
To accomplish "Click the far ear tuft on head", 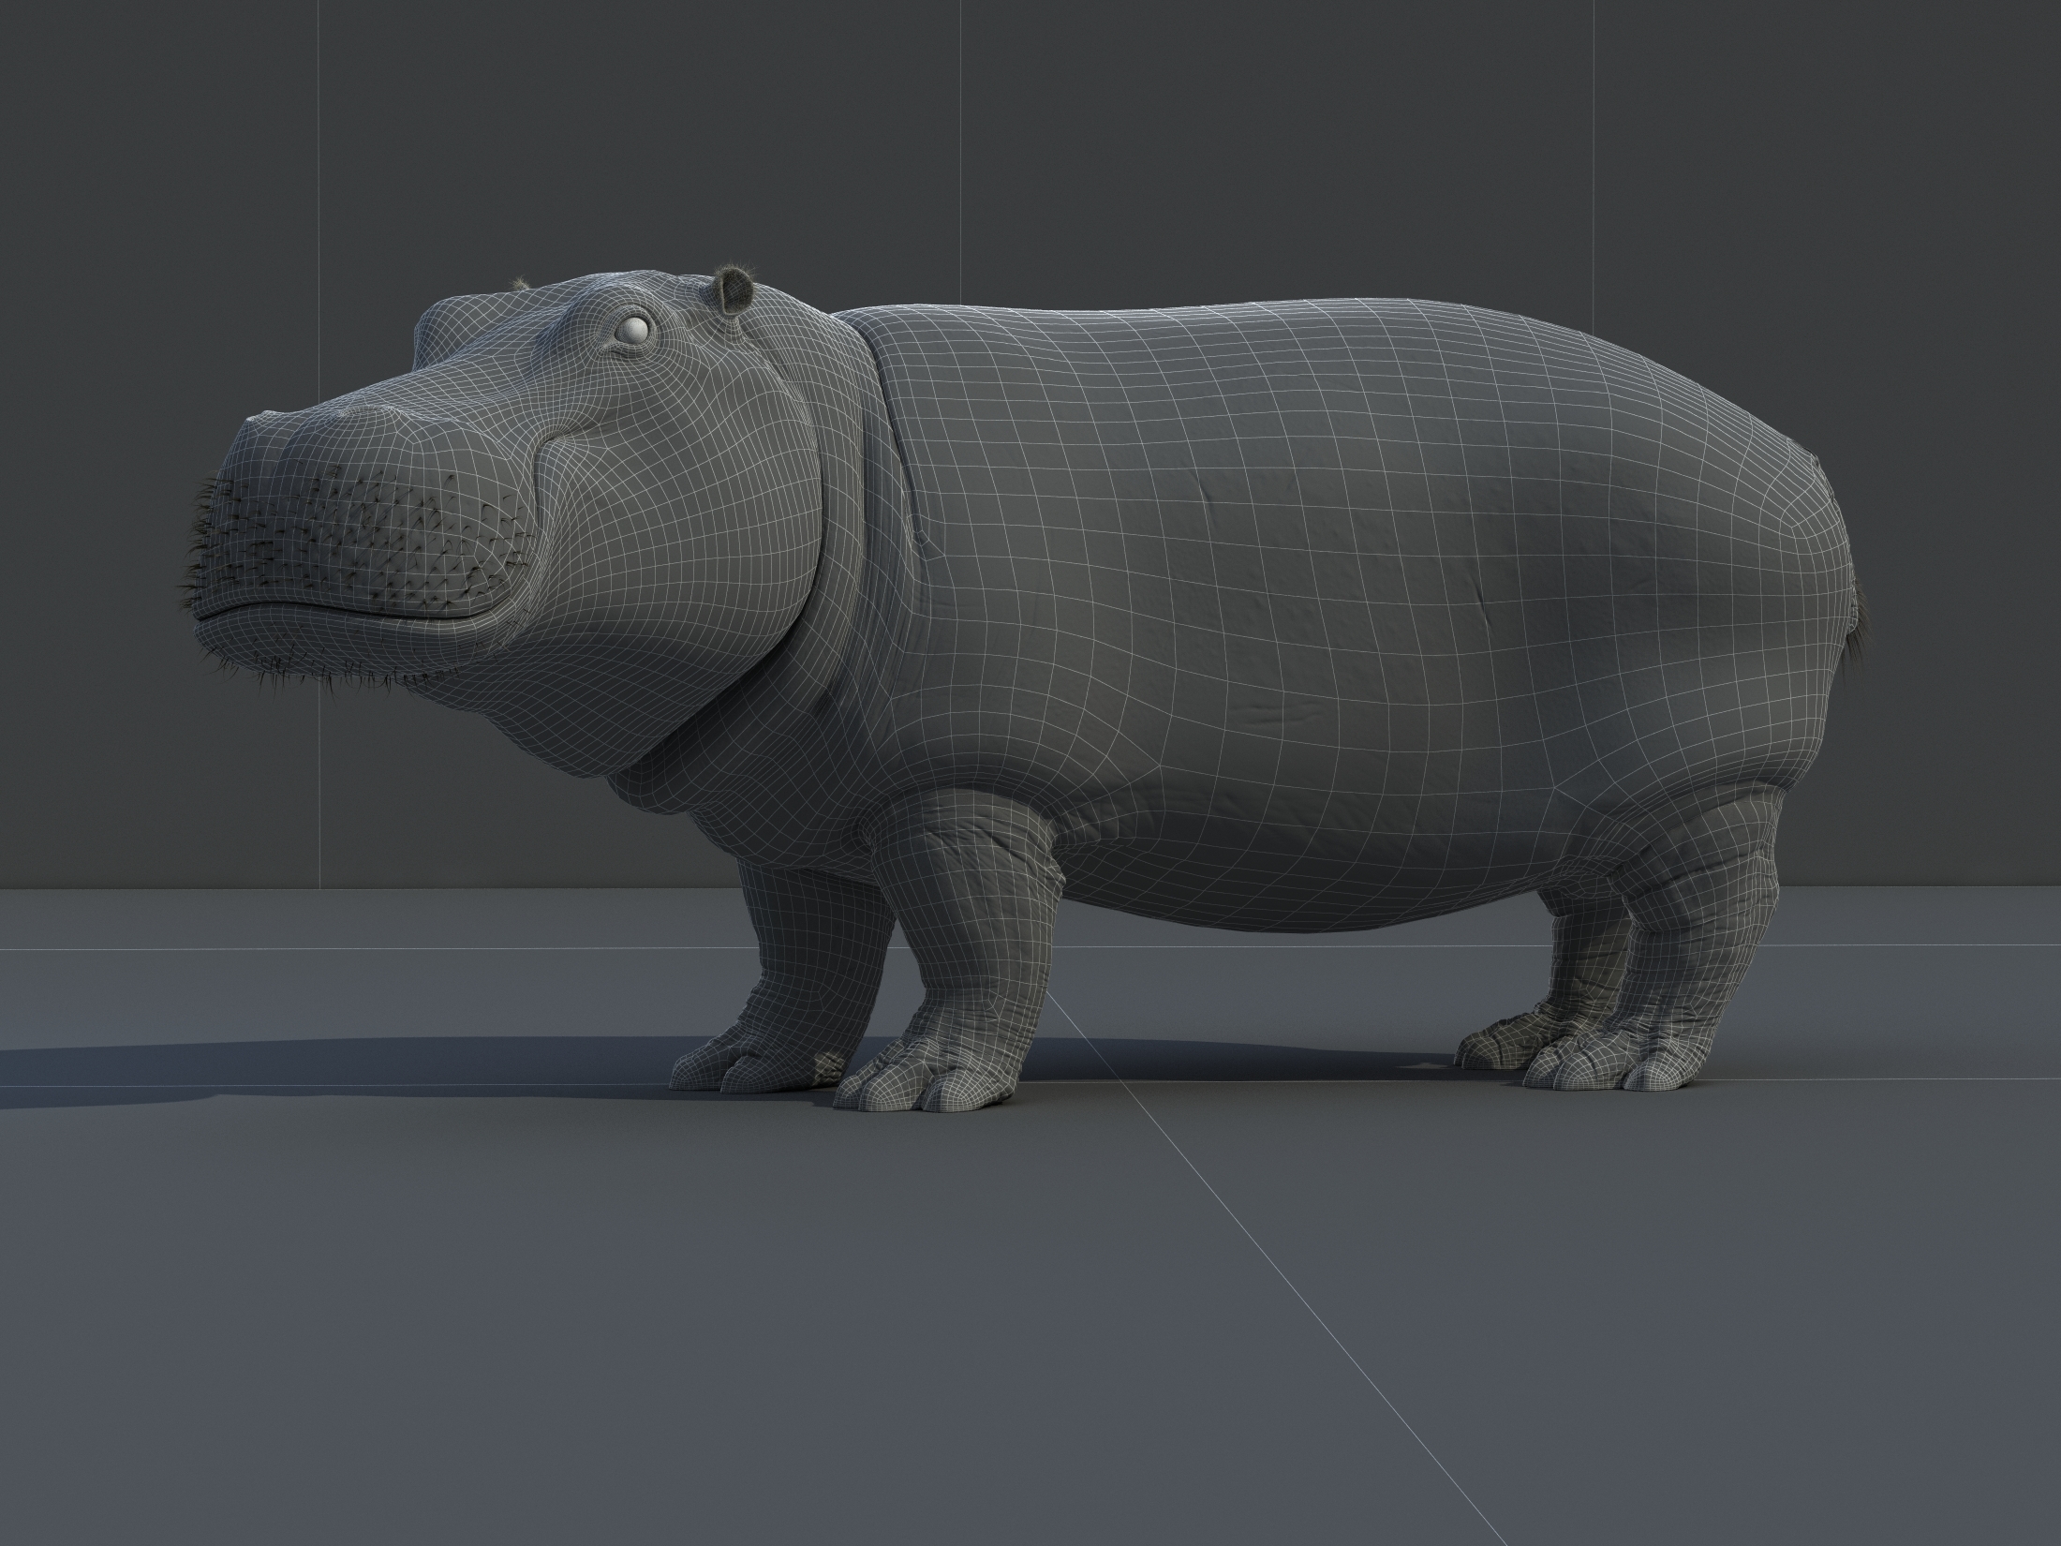I will [522, 281].
